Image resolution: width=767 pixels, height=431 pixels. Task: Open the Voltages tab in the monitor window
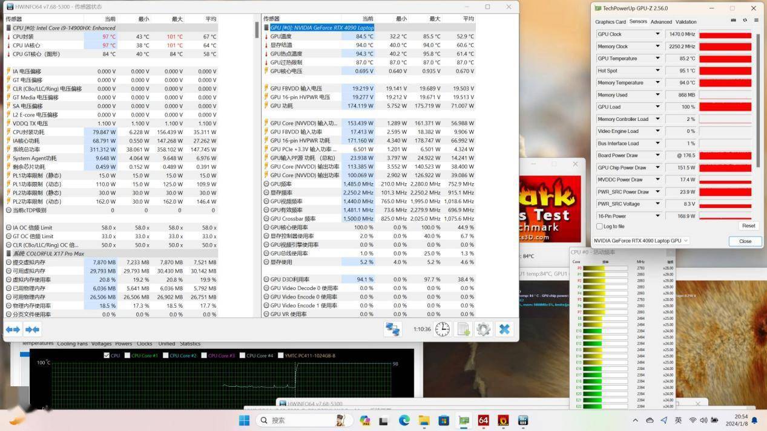click(x=101, y=343)
